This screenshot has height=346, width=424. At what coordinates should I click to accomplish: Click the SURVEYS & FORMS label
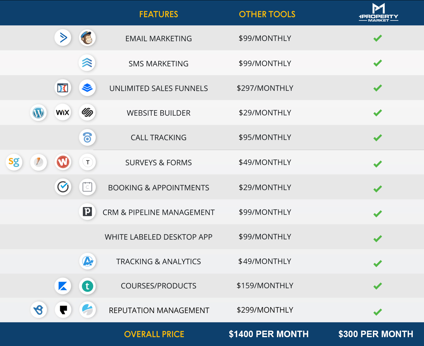(x=159, y=163)
